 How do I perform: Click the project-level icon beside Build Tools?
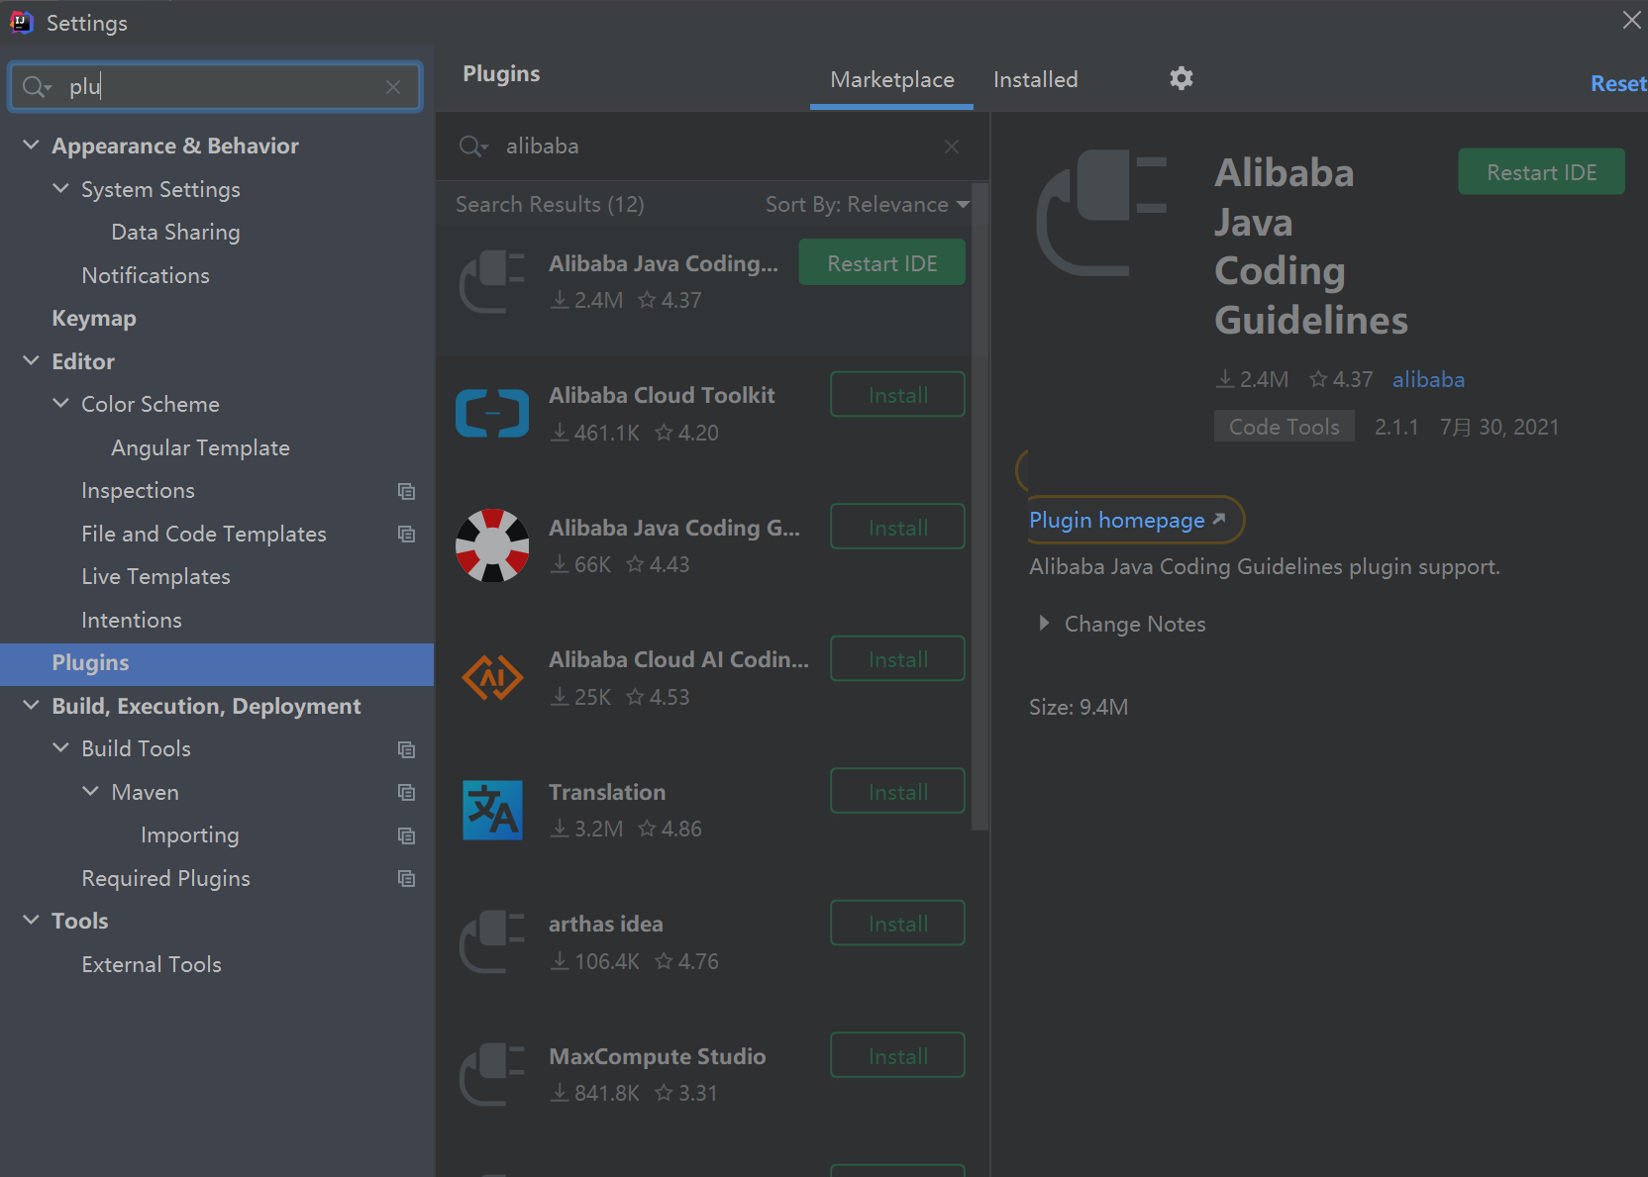[406, 749]
